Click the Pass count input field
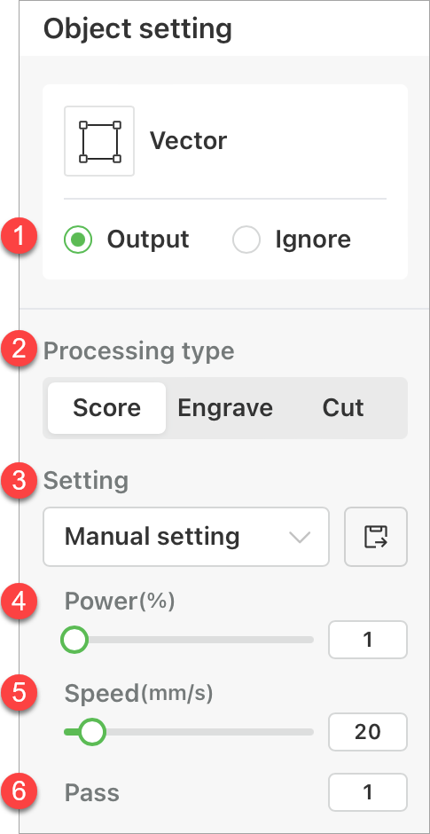The height and width of the screenshot is (834, 430). point(368,792)
